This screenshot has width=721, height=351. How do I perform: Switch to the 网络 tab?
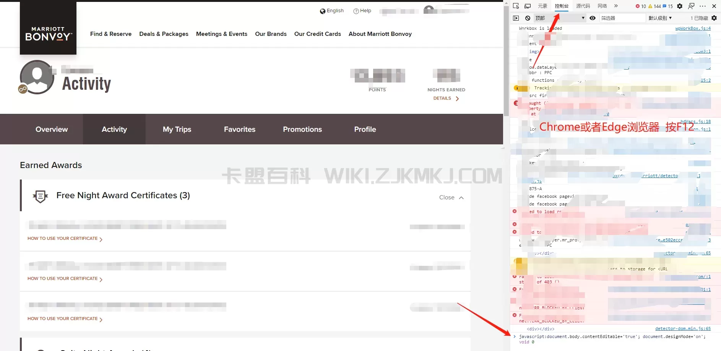[602, 6]
